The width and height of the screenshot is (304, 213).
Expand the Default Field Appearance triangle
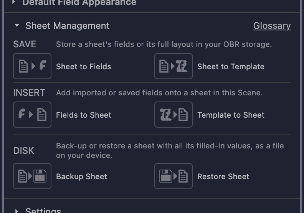[x=14, y=2]
